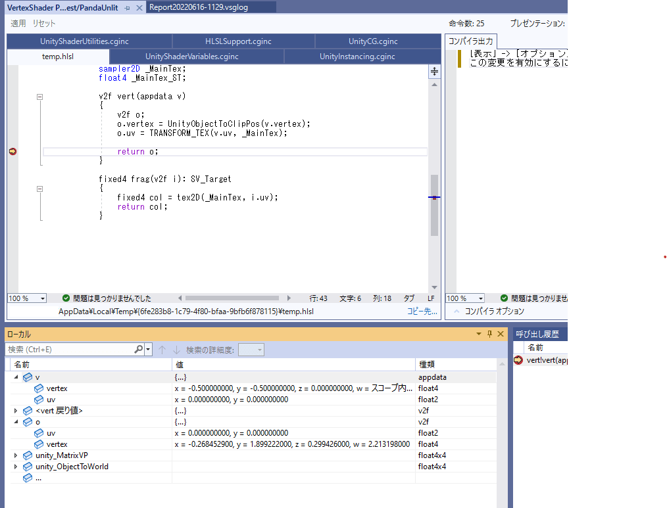Click the 種類 column header

[456, 364]
